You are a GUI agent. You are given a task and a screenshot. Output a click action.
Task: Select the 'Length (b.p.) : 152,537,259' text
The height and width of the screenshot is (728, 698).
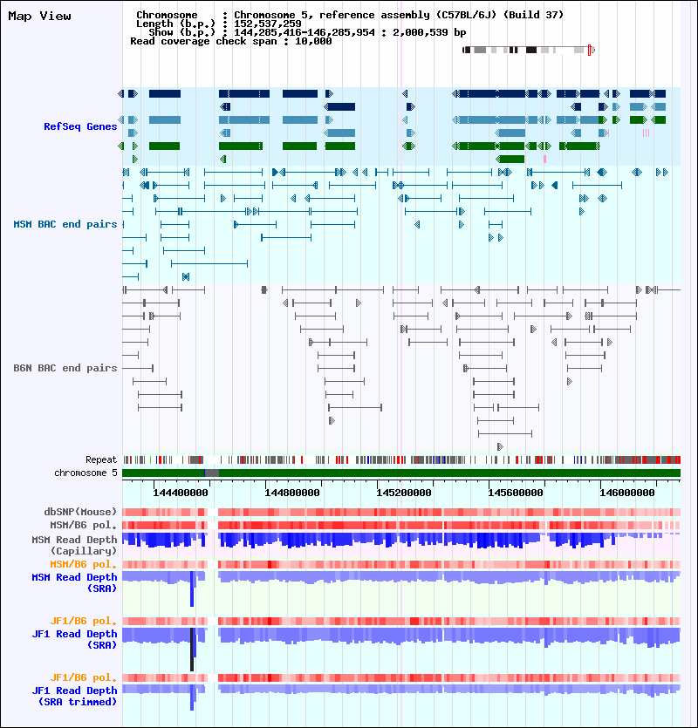[218, 24]
